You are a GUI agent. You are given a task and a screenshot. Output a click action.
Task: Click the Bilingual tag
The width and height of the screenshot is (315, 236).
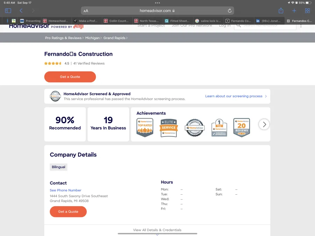58,167
